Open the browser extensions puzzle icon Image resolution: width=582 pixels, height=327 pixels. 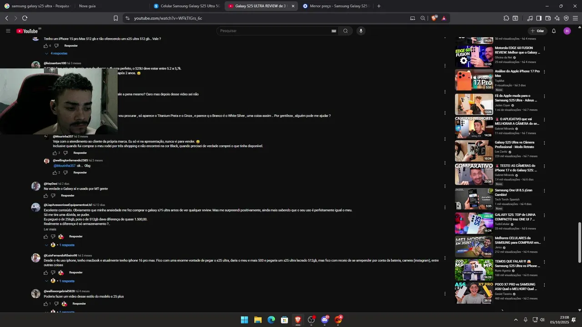[x=506, y=18]
